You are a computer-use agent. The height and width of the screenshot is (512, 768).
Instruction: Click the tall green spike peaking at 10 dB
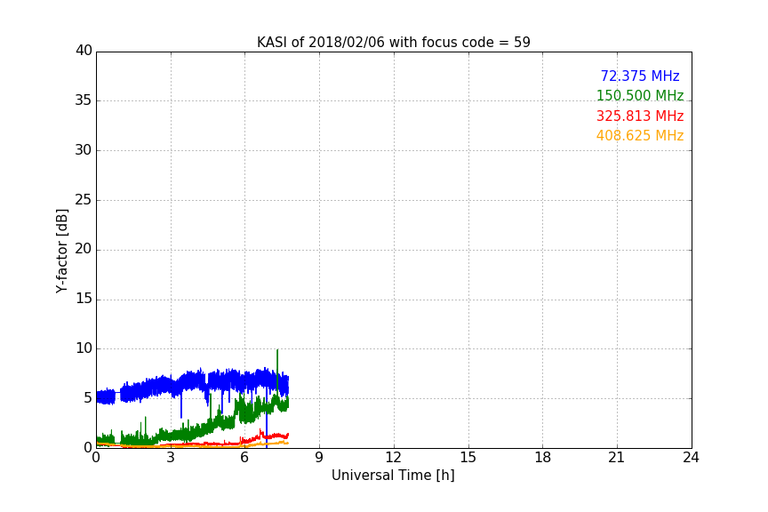pos(277,372)
